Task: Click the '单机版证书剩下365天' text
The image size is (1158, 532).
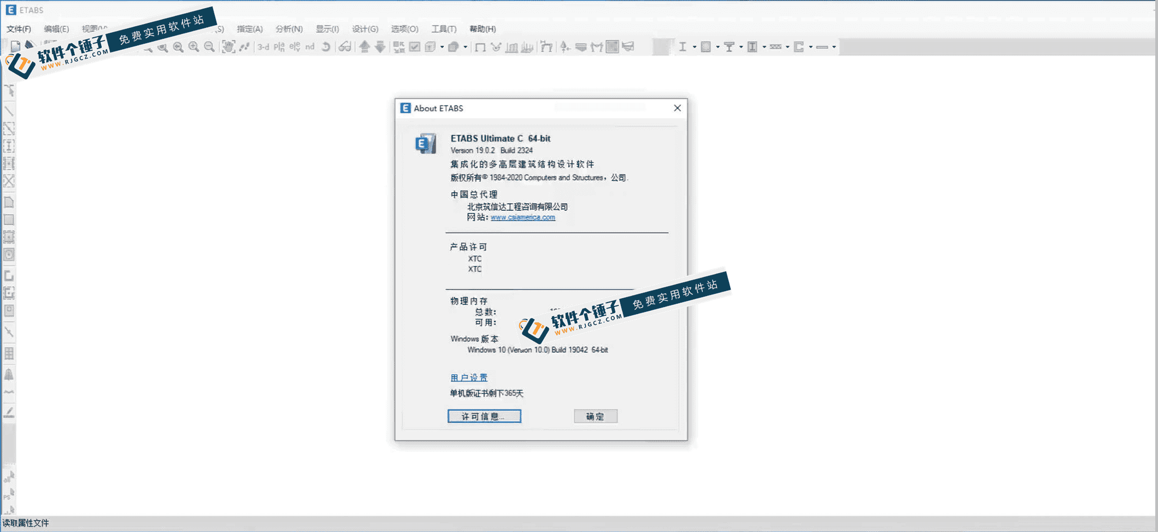Action: pyautogui.click(x=486, y=393)
